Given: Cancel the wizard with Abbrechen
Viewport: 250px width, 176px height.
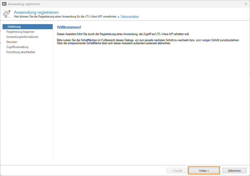Looking at the screenshot, I should point(235,171).
